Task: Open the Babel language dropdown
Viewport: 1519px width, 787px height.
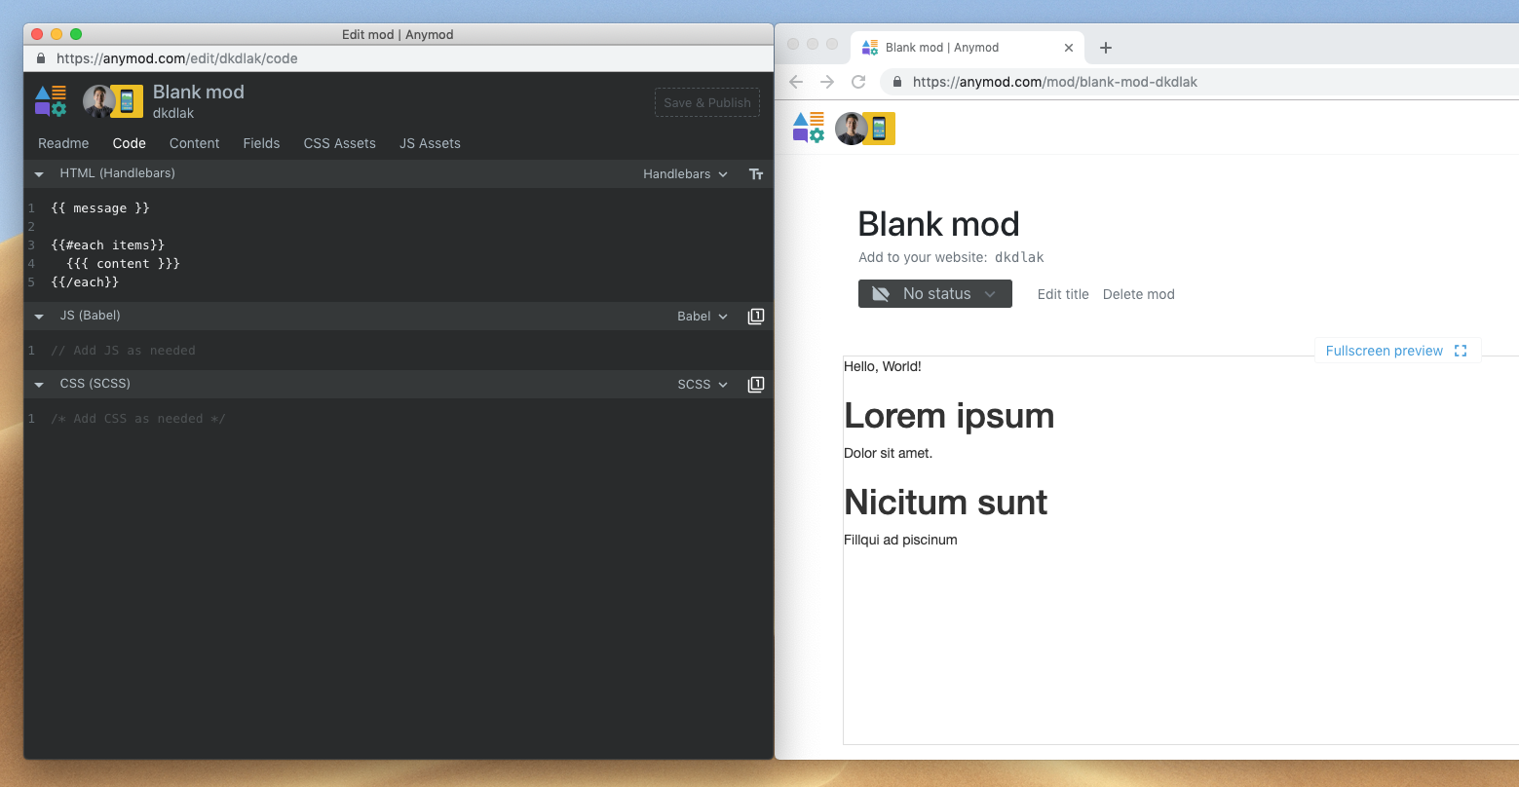Action: pyautogui.click(x=703, y=317)
